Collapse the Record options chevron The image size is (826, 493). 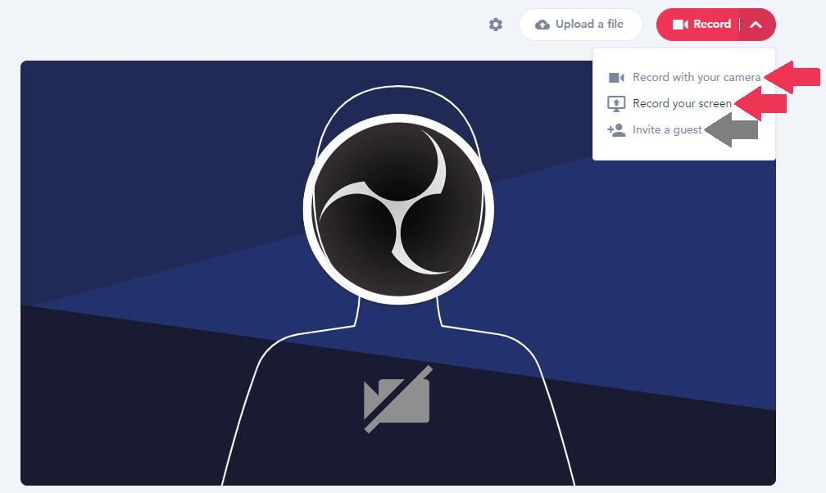(756, 25)
